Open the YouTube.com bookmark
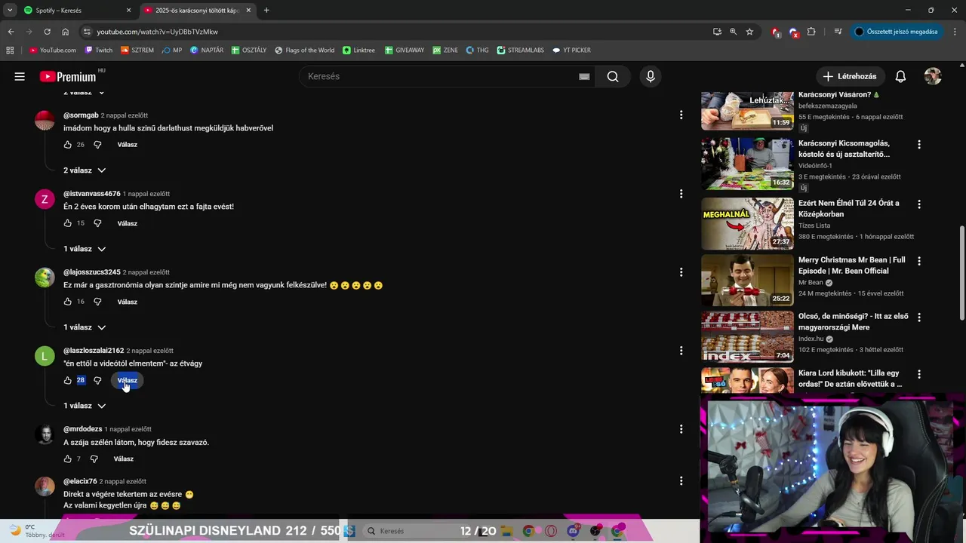Image resolution: width=966 pixels, height=543 pixels. pos(53,51)
